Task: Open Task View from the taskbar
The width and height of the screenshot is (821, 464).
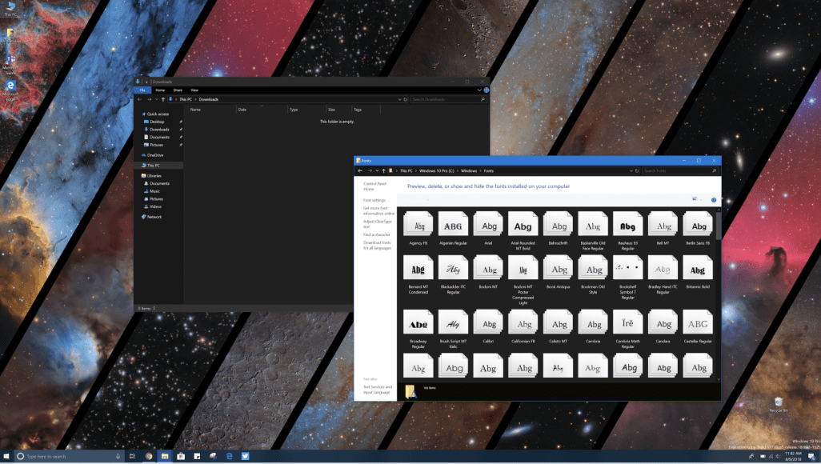Action: (131, 456)
